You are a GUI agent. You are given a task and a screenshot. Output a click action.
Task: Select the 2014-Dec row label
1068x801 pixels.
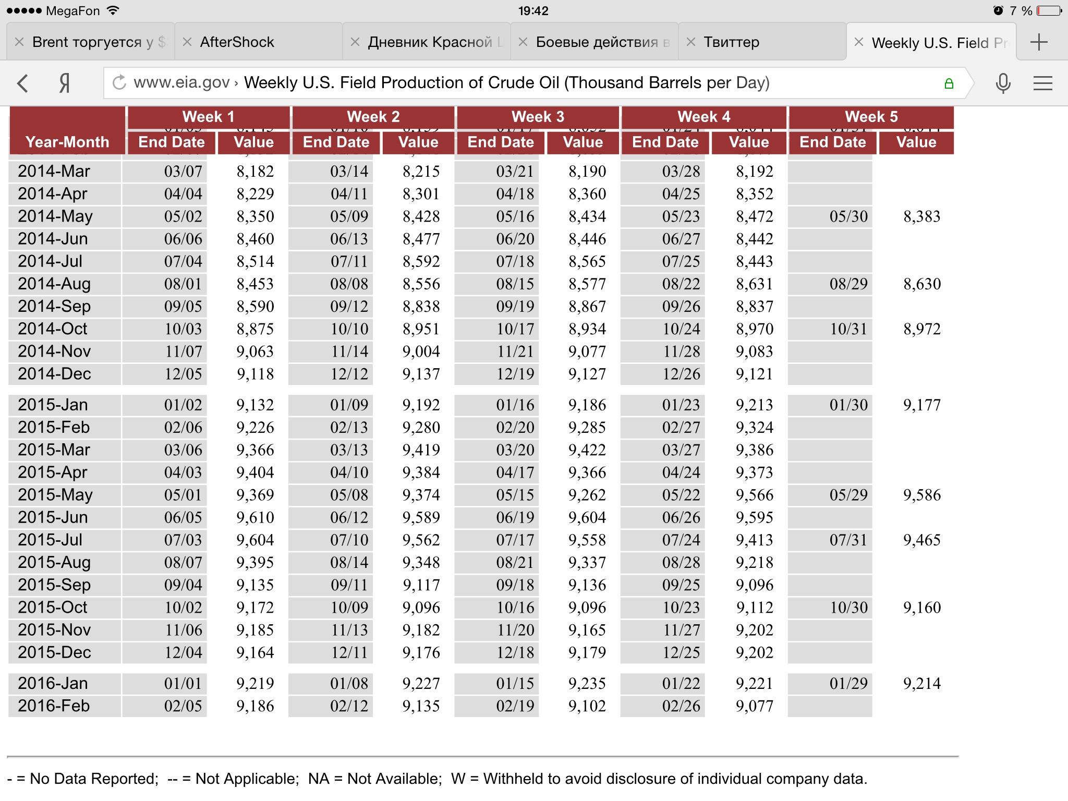coord(54,374)
